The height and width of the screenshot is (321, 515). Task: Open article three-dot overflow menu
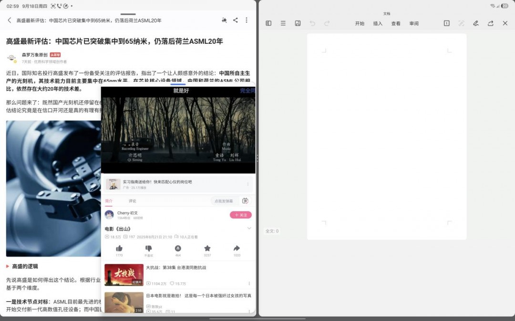pyautogui.click(x=247, y=20)
